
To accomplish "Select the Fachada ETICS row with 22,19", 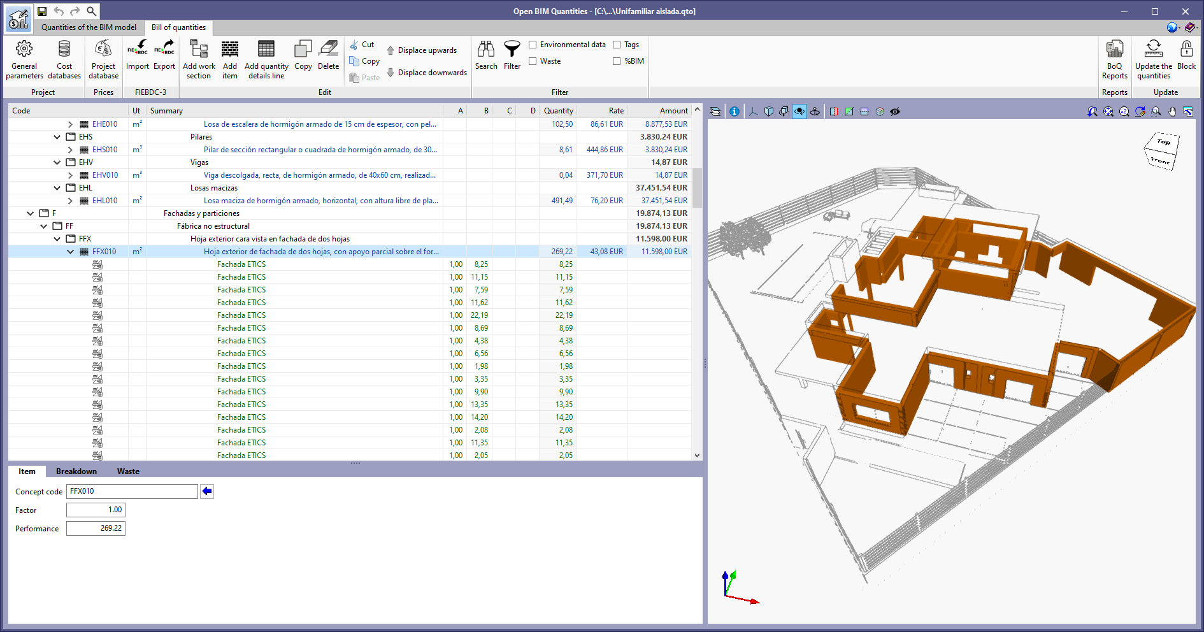I will tap(350, 315).
